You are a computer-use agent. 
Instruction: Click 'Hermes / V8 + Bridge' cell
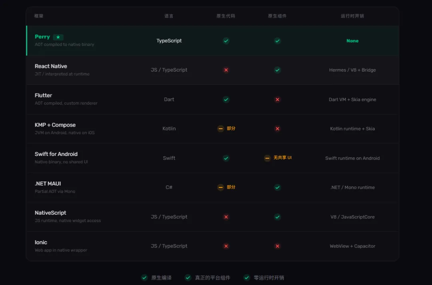[352, 70]
